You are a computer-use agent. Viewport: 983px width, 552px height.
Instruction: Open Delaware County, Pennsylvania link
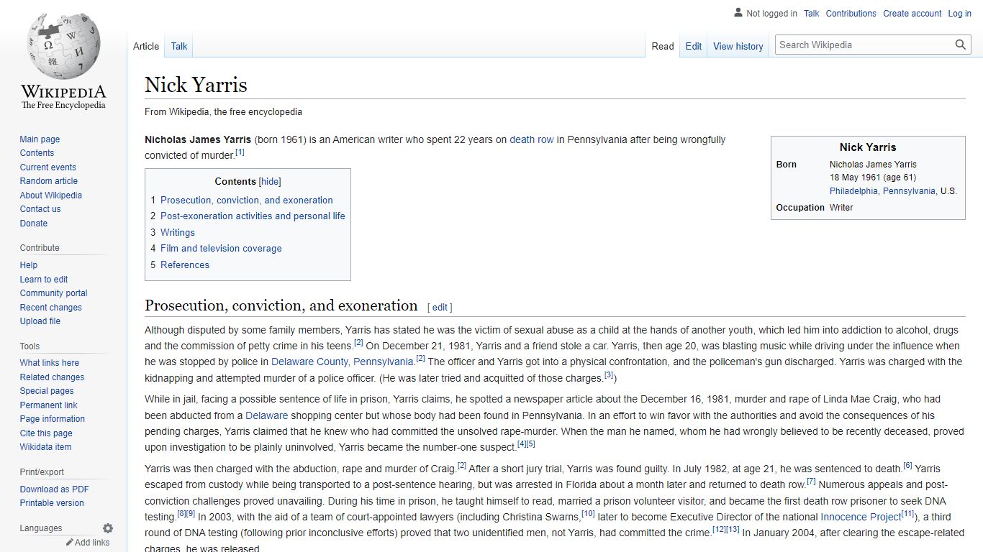343,362
